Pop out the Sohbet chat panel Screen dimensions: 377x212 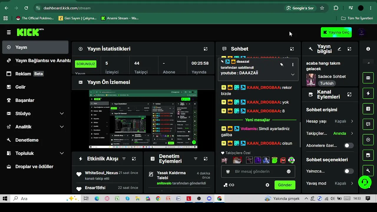(x=292, y=49)
